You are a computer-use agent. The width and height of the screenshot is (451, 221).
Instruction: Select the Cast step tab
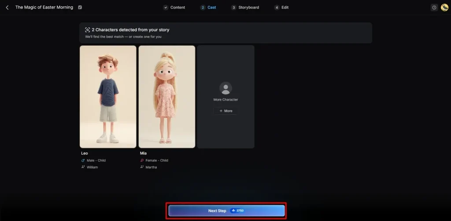[x=208, y=7]
